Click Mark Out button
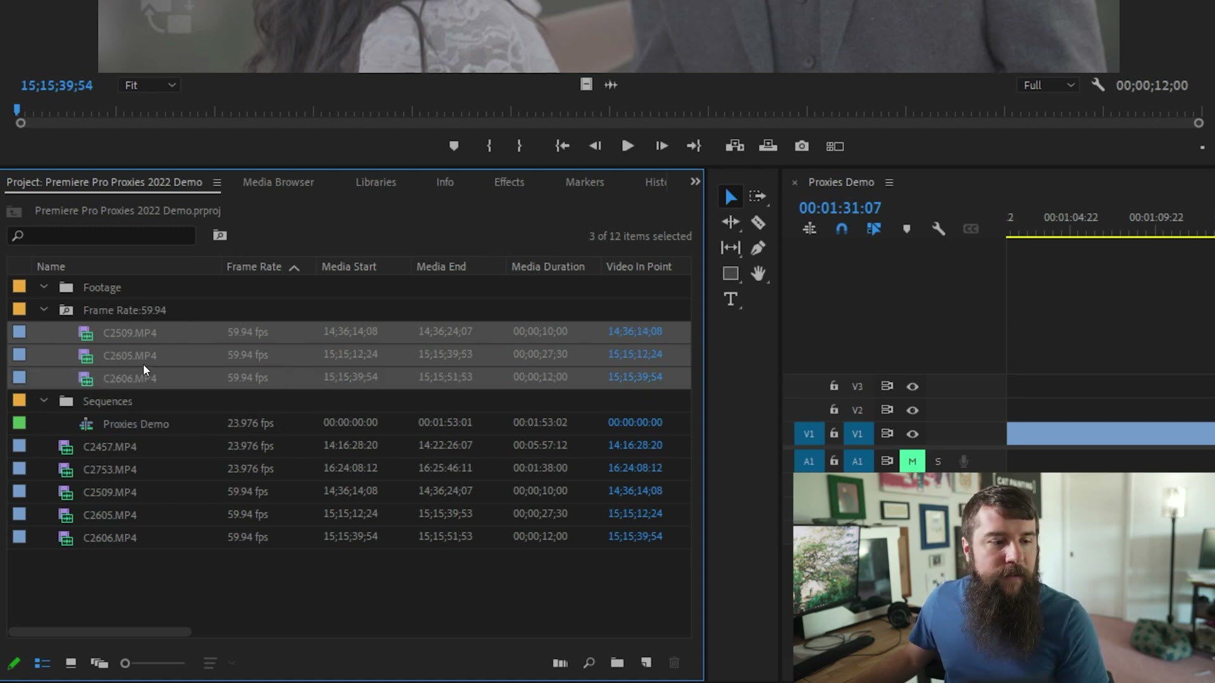 [519, 146]
